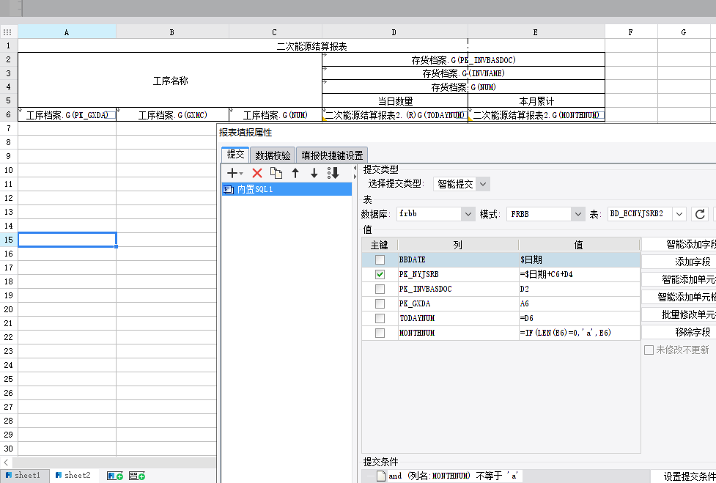This screenshot has width=716, height=483.
Task: Click the 智能添加字段 button
Action: (x=679, y=244)
